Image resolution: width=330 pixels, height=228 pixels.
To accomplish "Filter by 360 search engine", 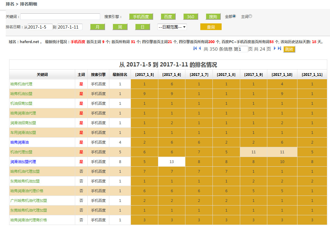I will click(191, 17).
